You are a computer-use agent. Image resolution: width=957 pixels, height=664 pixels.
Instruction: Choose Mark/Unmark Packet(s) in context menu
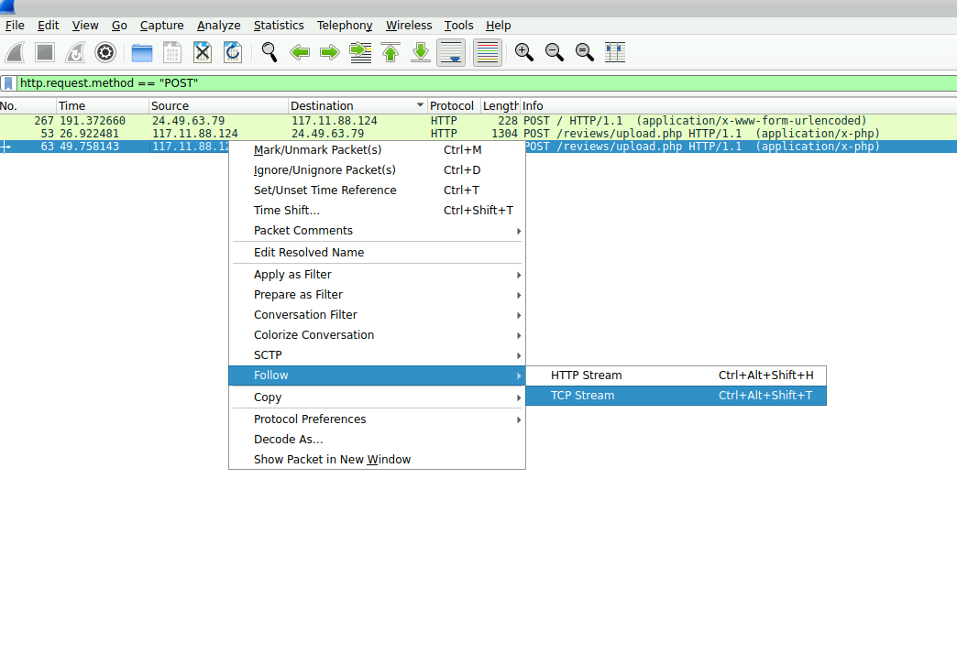click(377, 150)
